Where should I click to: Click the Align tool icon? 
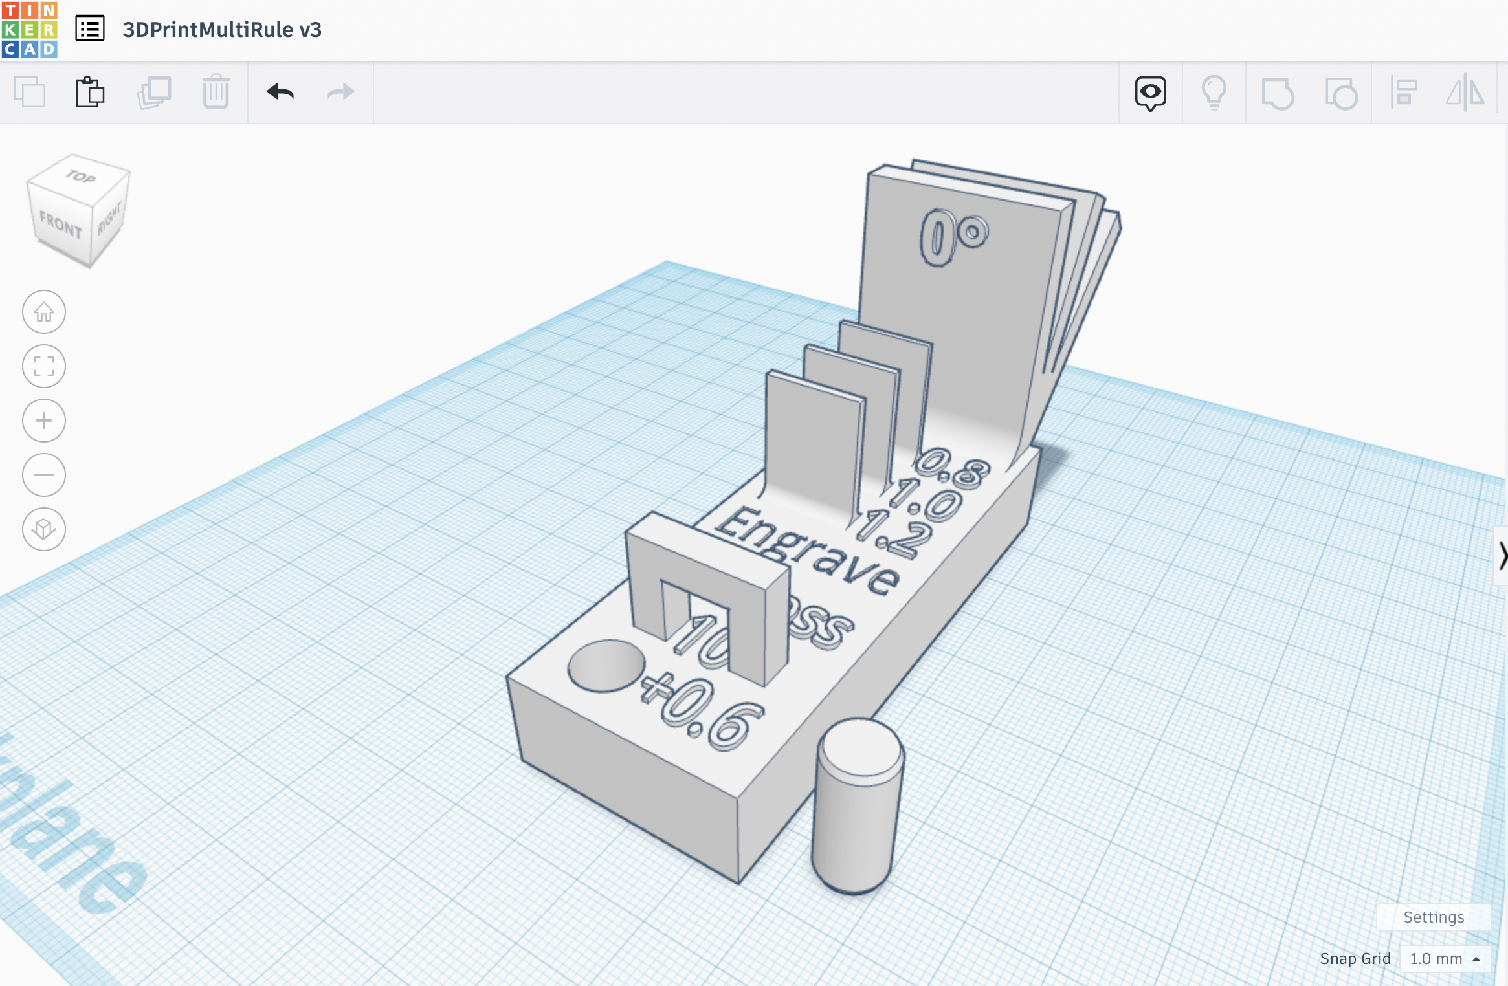click(1403, 92)
